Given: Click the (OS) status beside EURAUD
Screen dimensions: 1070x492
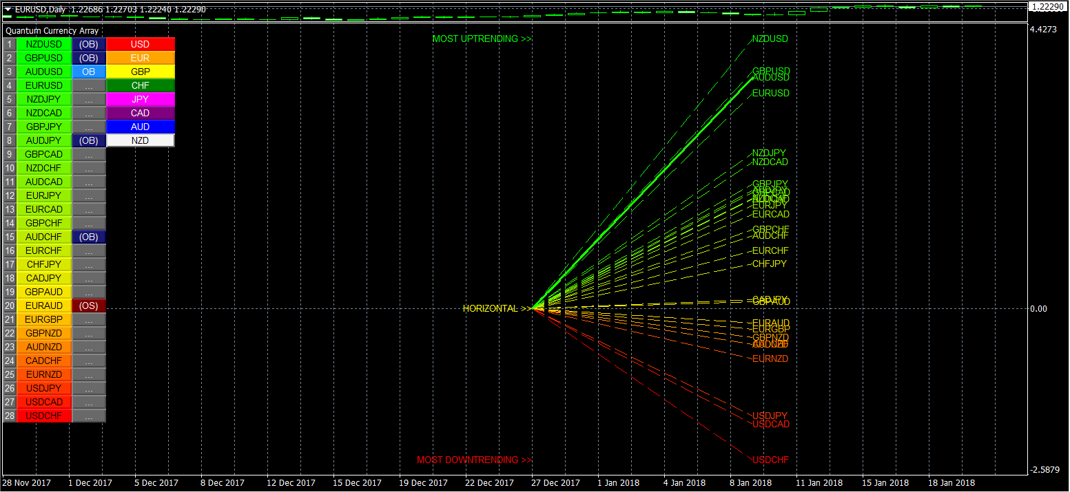Looking at the screenshot, I should (x=89, y=306).
